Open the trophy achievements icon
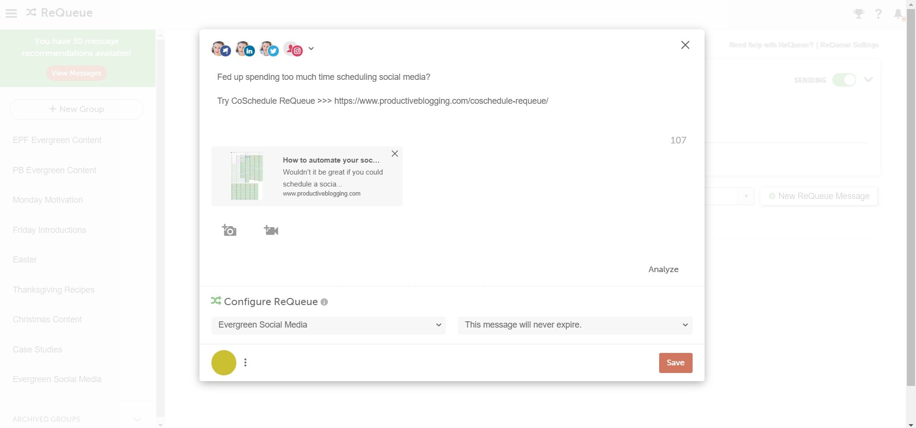 859,14
